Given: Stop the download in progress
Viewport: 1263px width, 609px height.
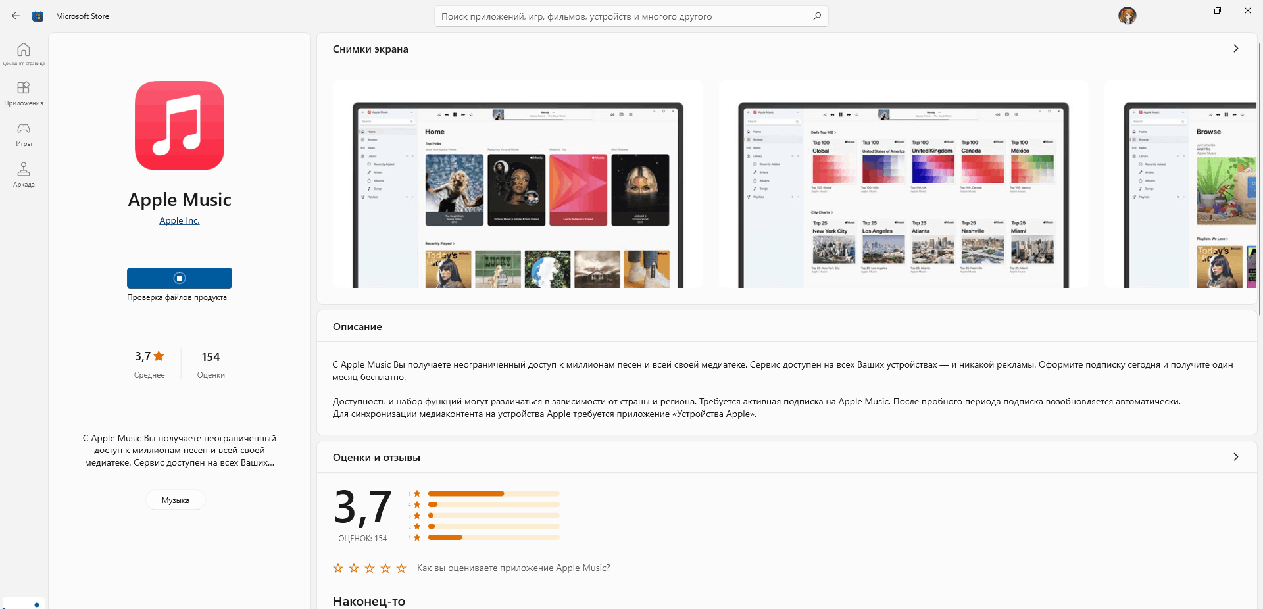Looking at the screenshot, I should (x=180, y=278).
